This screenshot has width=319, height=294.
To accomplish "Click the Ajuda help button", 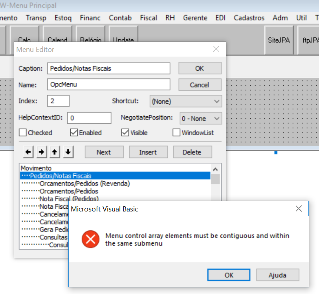I will (277, 275).
